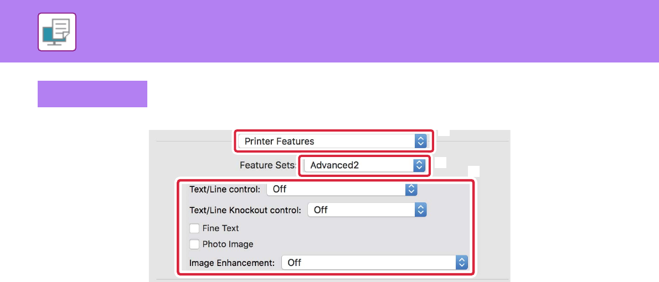This screenshot has height=282, width=659.
Task: Click the Text/Line Knockout control label
Action: [x=245, y=210]
